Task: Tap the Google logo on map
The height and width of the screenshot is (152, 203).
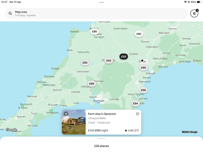Action: coord(11,130)
